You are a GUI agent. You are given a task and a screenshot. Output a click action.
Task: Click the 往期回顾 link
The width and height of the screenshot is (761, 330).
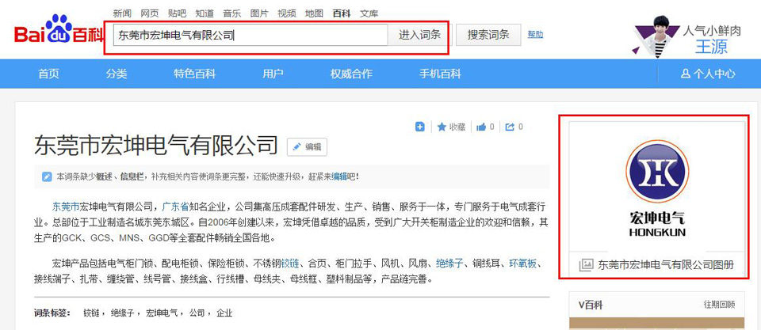tap(719, 305)
